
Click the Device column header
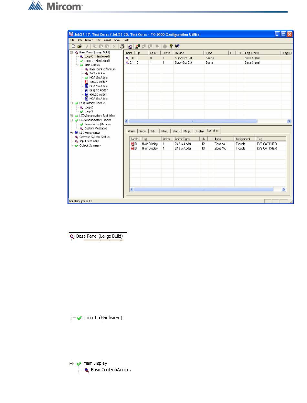[188, 52]
